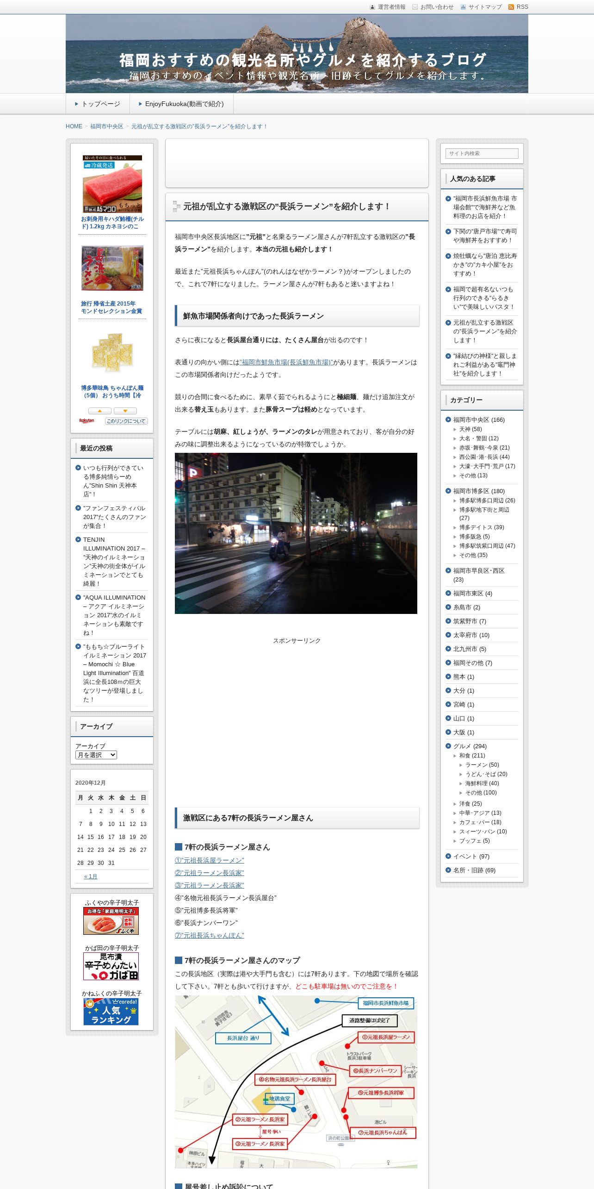Click the blog header banner image
Screen dimensions: 594x1189
(x=297, y=54)
